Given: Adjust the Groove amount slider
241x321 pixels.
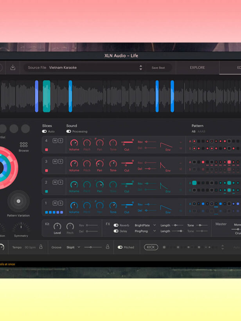Looking at the screenshot, I should (x=93, y=247).
